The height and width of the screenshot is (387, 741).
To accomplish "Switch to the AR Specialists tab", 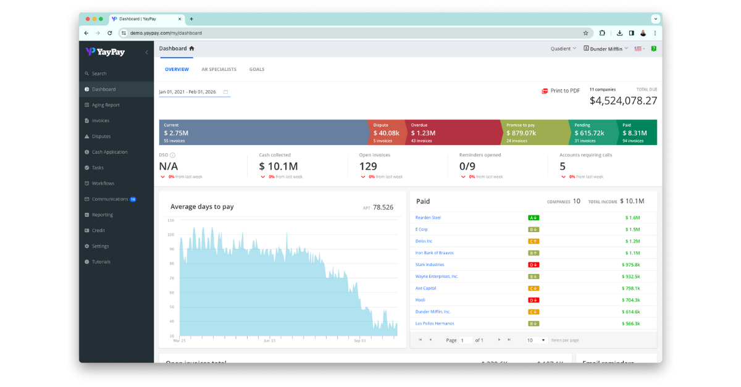I will pos(219,69).
